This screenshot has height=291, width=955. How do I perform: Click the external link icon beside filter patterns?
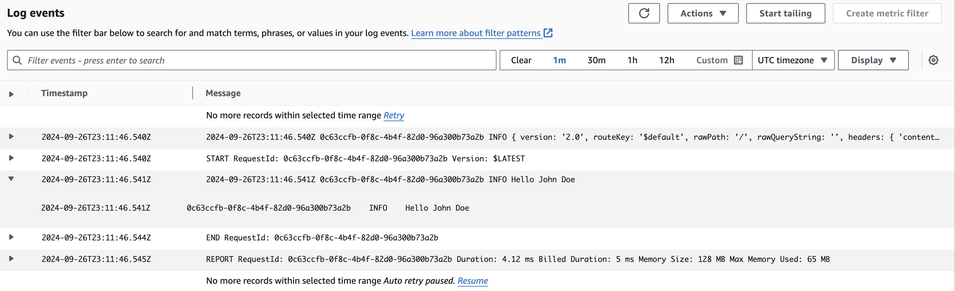point(548,33)
